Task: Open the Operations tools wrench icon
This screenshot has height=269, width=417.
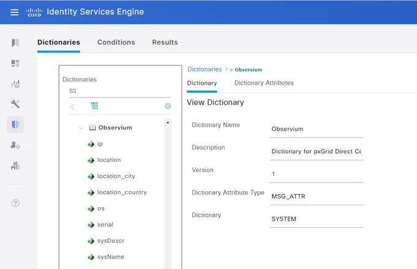Action: [x=15, y=104]
